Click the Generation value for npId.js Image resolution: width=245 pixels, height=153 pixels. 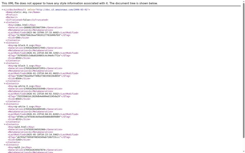pyautogui.click(x=34, y=150)
